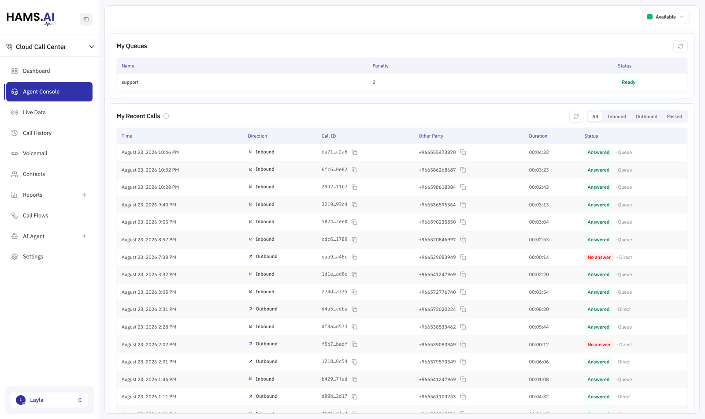705x419 pixels.
Task: Copy call ID eaa9…a46c
Action: tap(355, 257)
